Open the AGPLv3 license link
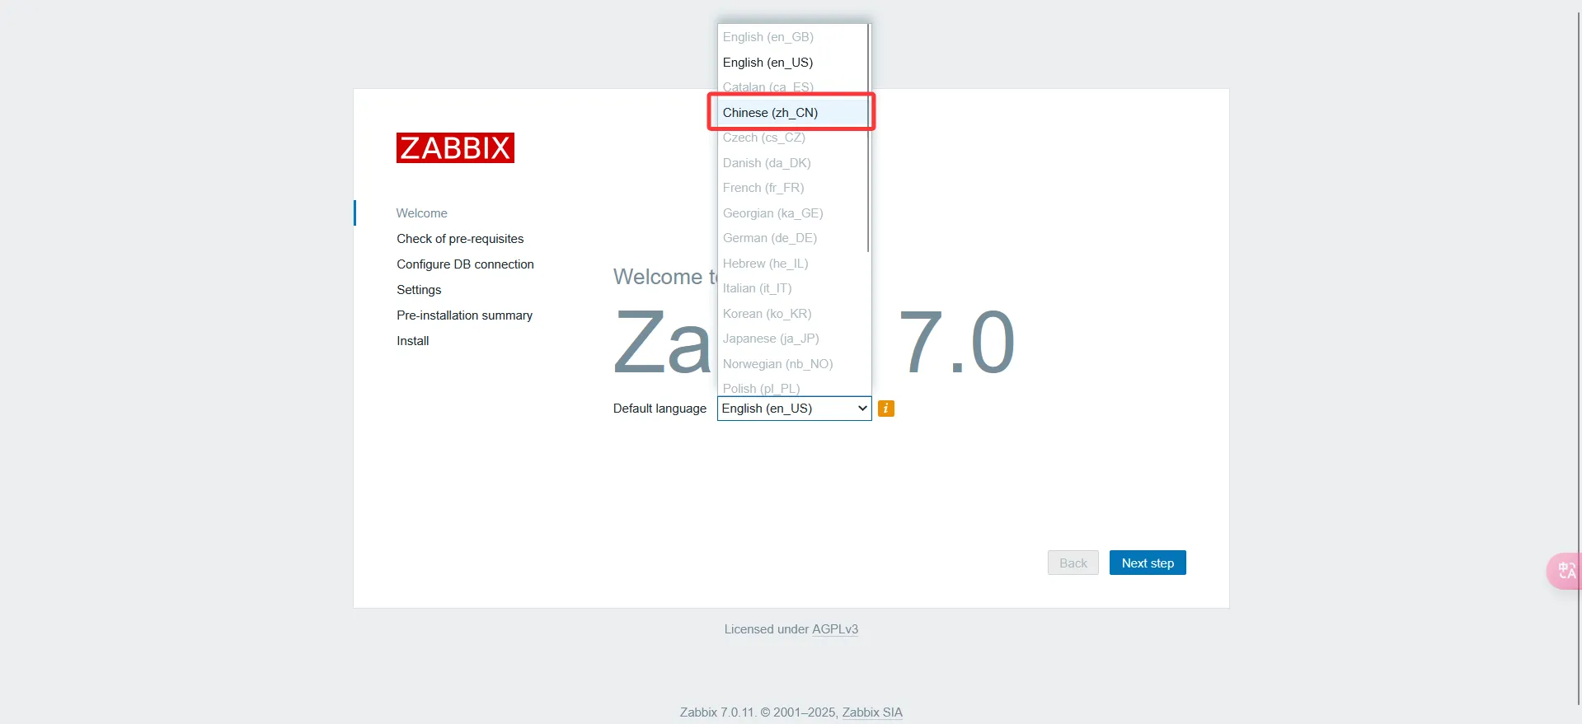Image resolution: width=1582 pixels, height=724 pixels. pos(835,629)
